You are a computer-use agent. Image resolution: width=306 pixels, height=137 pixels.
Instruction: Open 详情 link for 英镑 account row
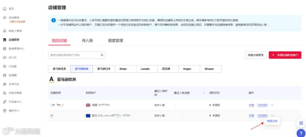point(251,105)
